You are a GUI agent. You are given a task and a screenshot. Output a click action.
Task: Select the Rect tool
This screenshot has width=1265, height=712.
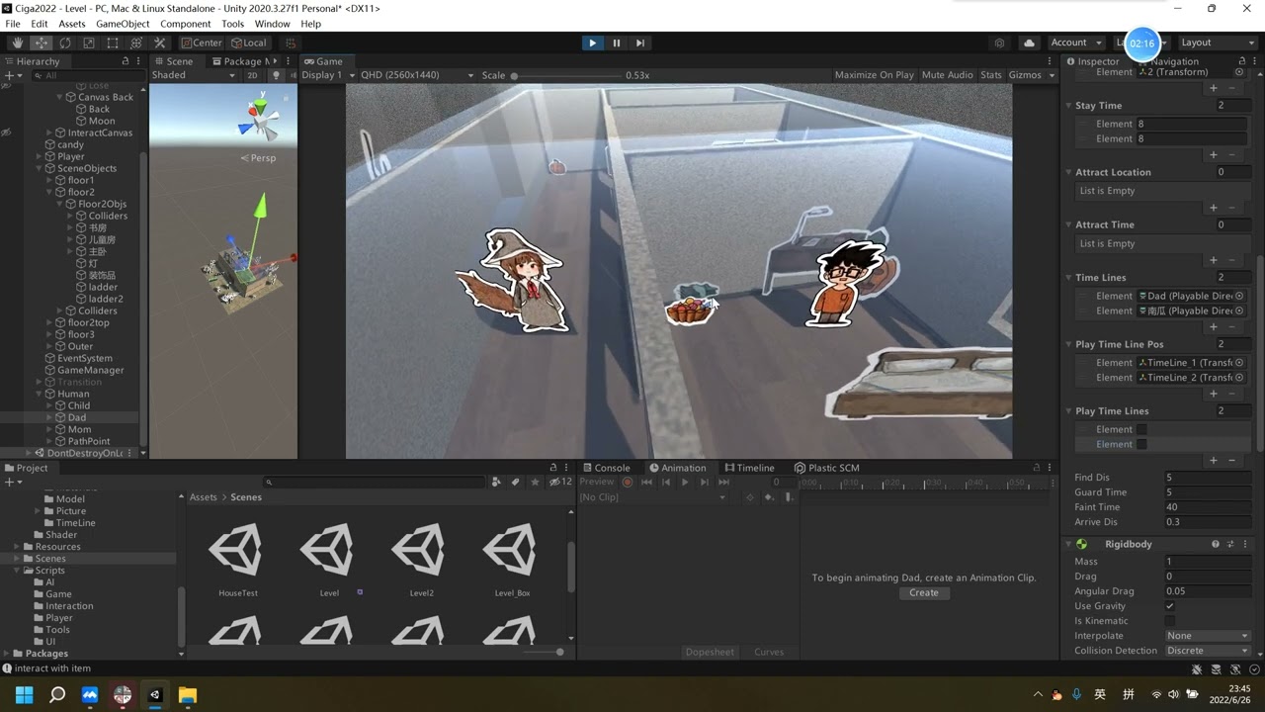112,43
